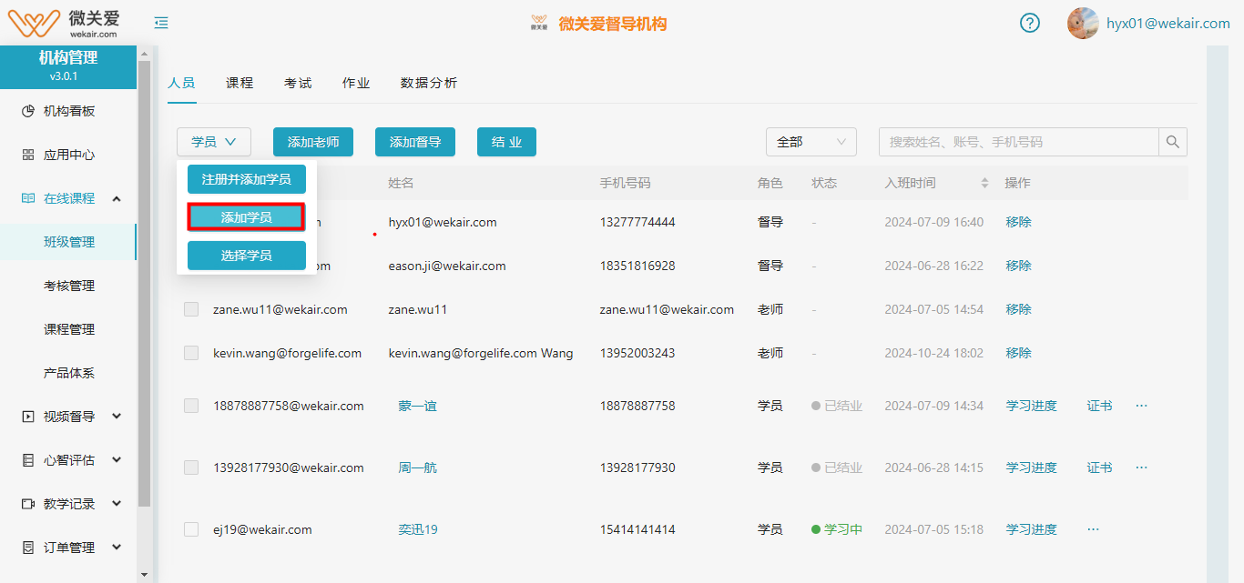Switch to the 课程 tab
The width and height of the screenshot is (1244, 583).
[x=240, y=83]
